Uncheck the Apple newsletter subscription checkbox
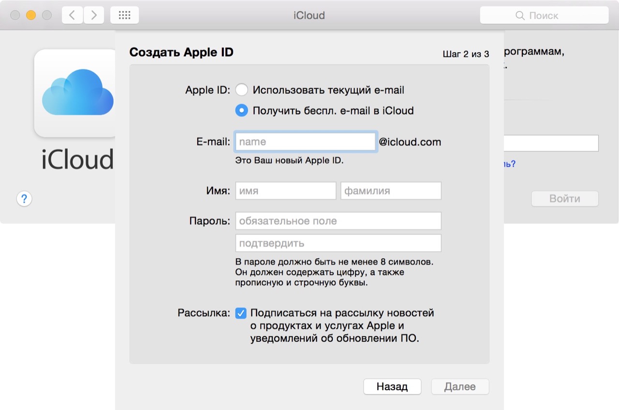The height and width of the screenshot is (410, 619). click(x=241, y=313)
